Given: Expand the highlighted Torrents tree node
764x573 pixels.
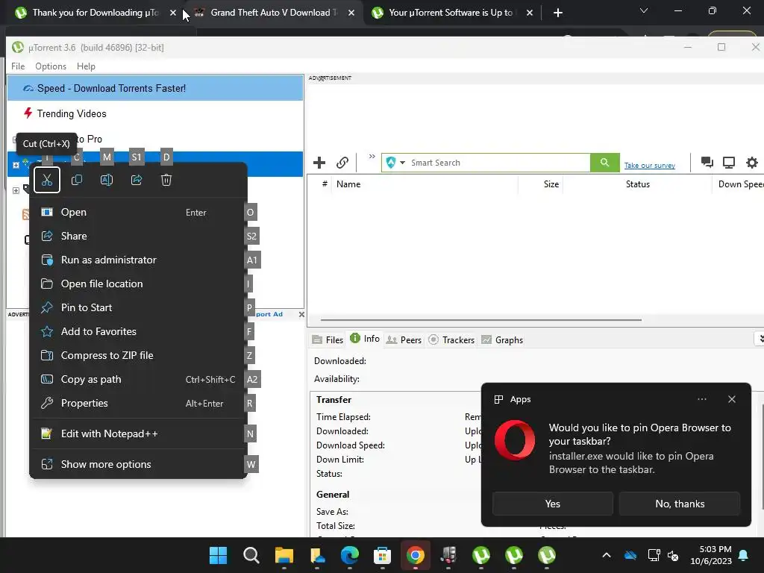Looking at the screenshot, I should click(16, 165).
